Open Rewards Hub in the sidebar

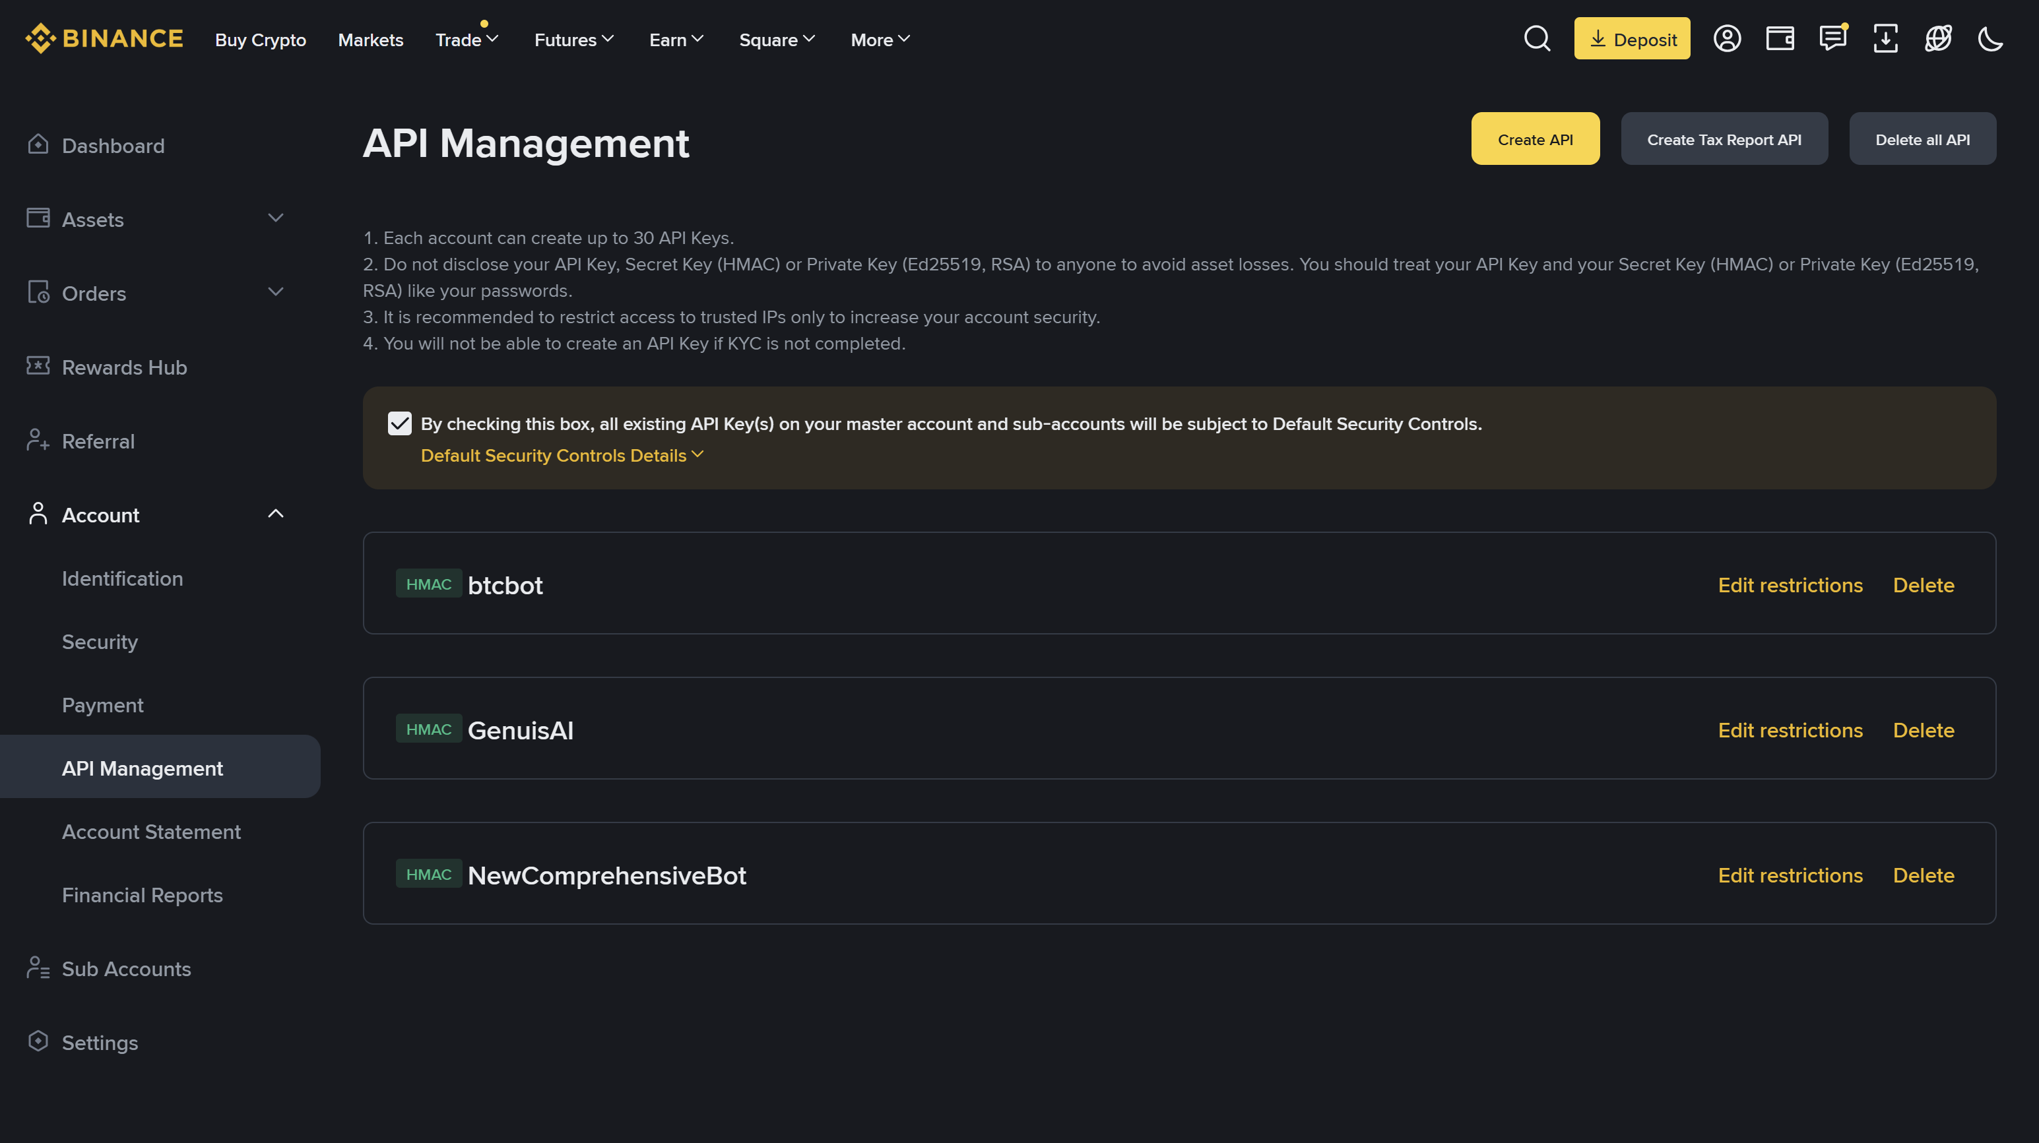point(124,367)
